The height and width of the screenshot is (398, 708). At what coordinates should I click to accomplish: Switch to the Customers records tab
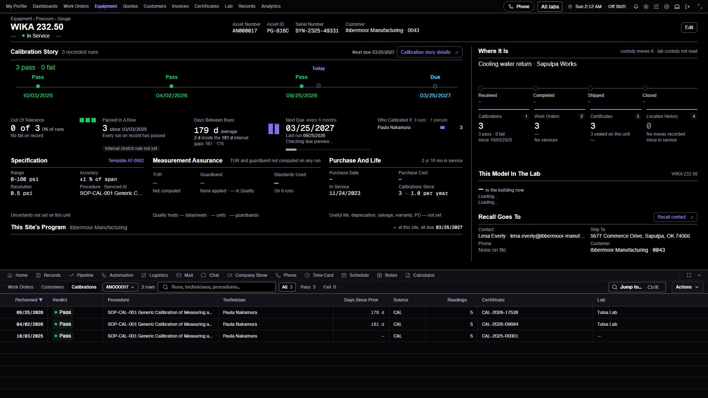52,287
